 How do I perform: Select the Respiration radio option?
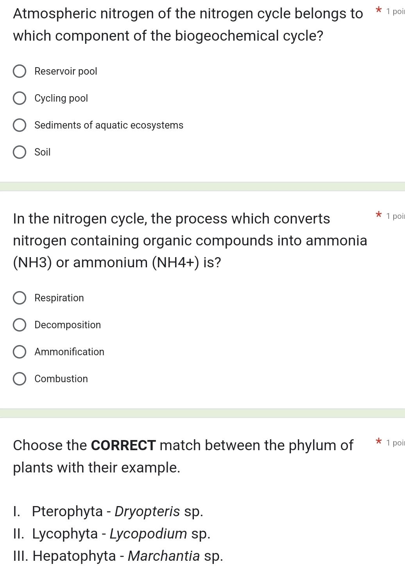tap(19, 298)
